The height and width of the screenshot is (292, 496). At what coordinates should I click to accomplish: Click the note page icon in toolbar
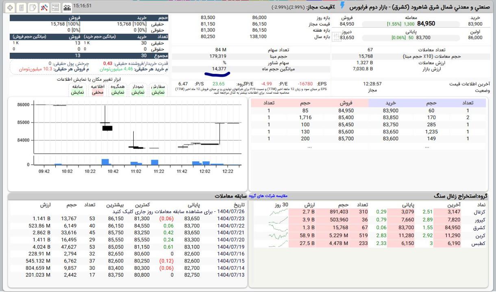[33, 7]
